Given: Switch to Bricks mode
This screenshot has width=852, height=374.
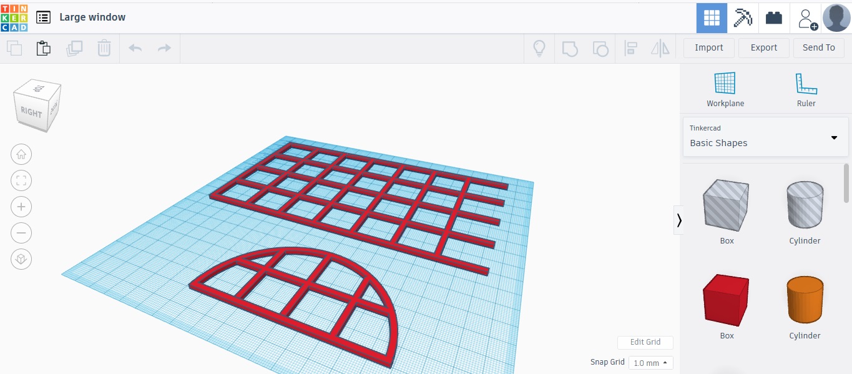Looking at the screenshot, I should tap(774, 17).
